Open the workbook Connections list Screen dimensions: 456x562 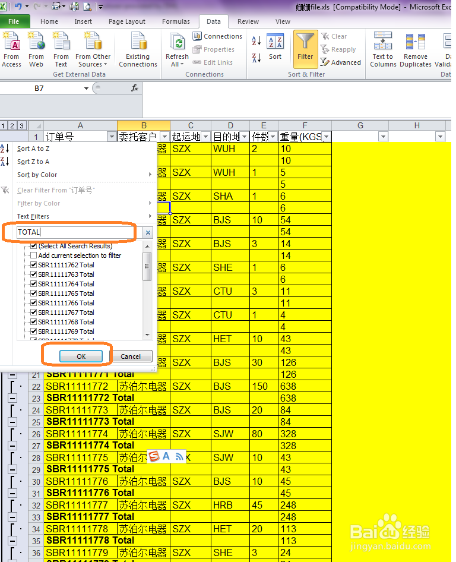click(217, 36)
